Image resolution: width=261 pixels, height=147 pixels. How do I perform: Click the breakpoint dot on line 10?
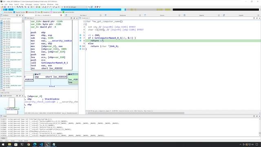[x=80, y=46]
